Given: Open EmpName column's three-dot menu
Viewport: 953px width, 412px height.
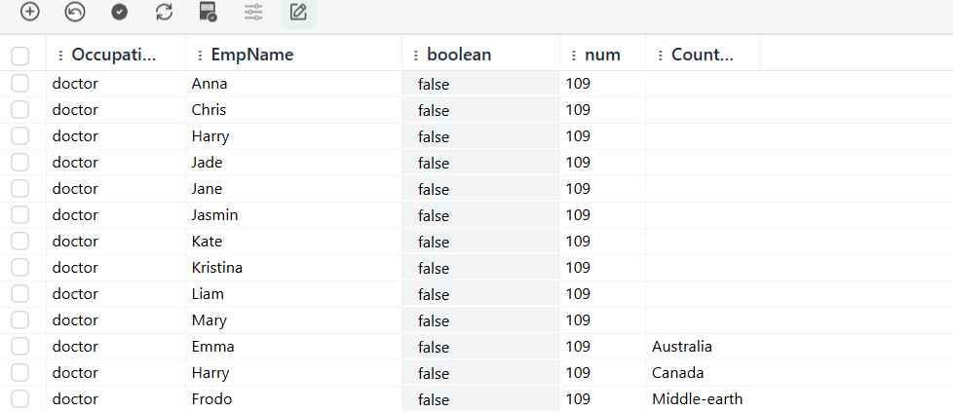Looking at the screenshot, I should point(200,56).
